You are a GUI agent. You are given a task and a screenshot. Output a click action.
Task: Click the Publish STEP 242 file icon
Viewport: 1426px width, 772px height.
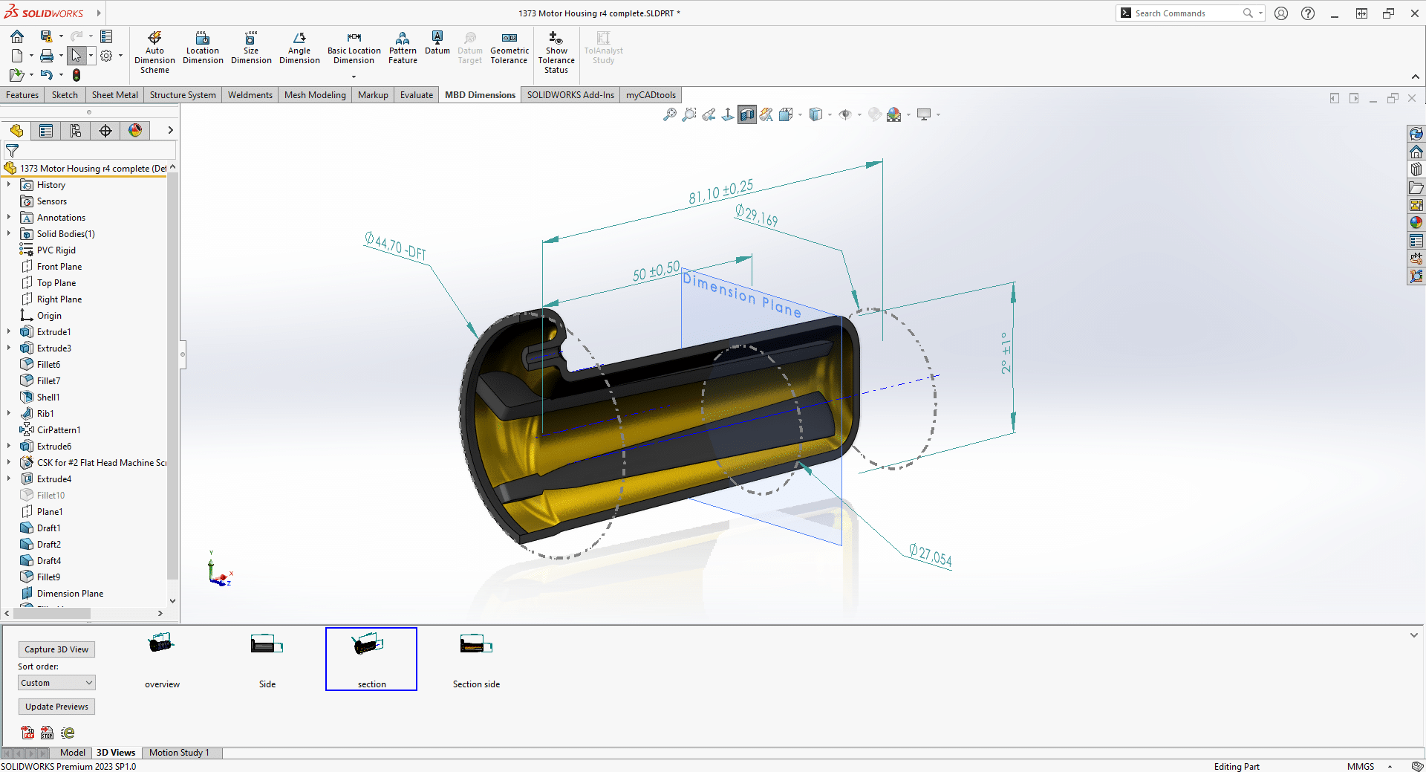[47, 733]
